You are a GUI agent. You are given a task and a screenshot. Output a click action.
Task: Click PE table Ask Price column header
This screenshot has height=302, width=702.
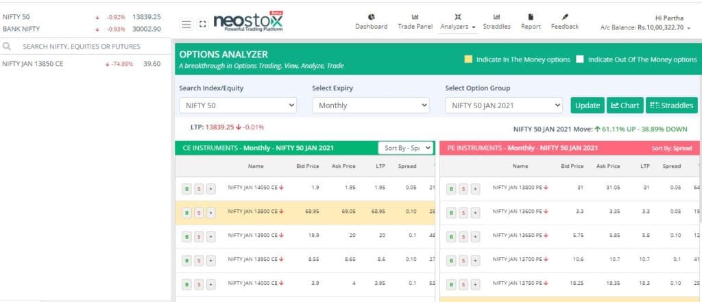click(608, 166)
